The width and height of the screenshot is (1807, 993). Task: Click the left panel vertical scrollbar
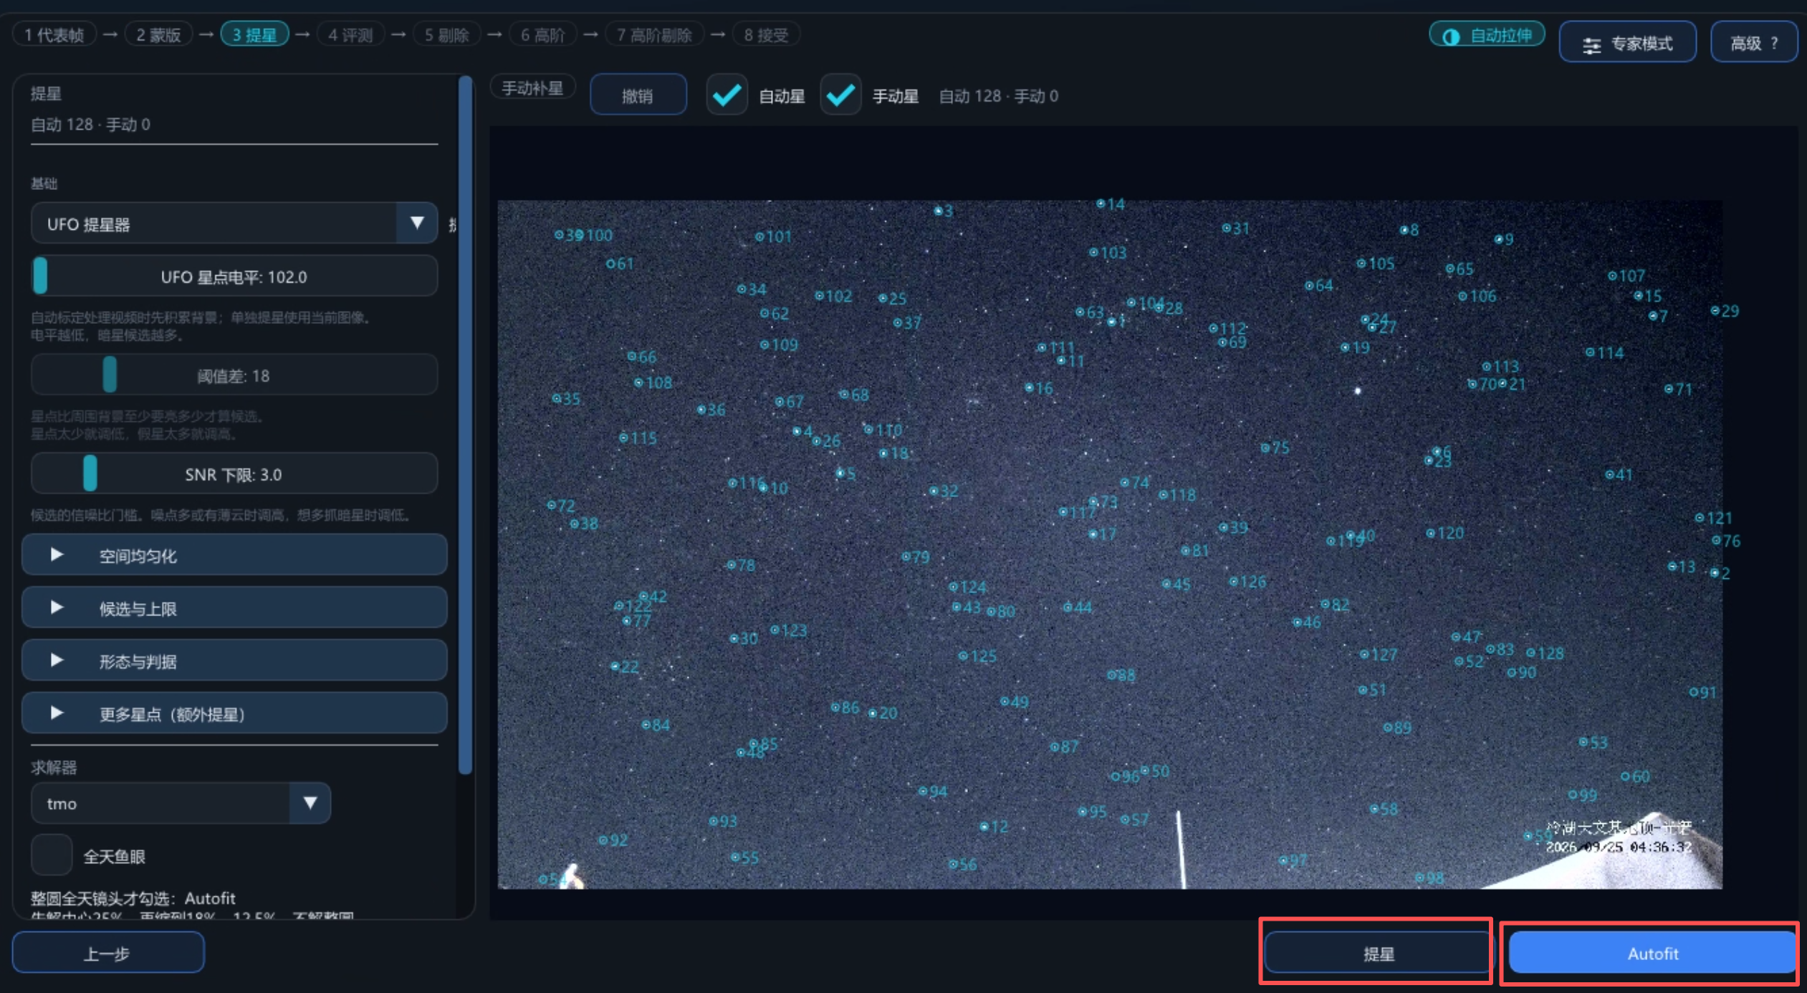point(465,425)
